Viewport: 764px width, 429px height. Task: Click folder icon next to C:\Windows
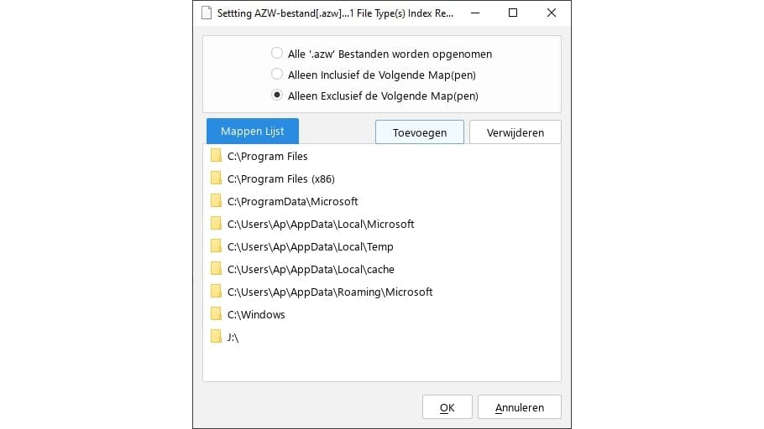tap(216, 314)
